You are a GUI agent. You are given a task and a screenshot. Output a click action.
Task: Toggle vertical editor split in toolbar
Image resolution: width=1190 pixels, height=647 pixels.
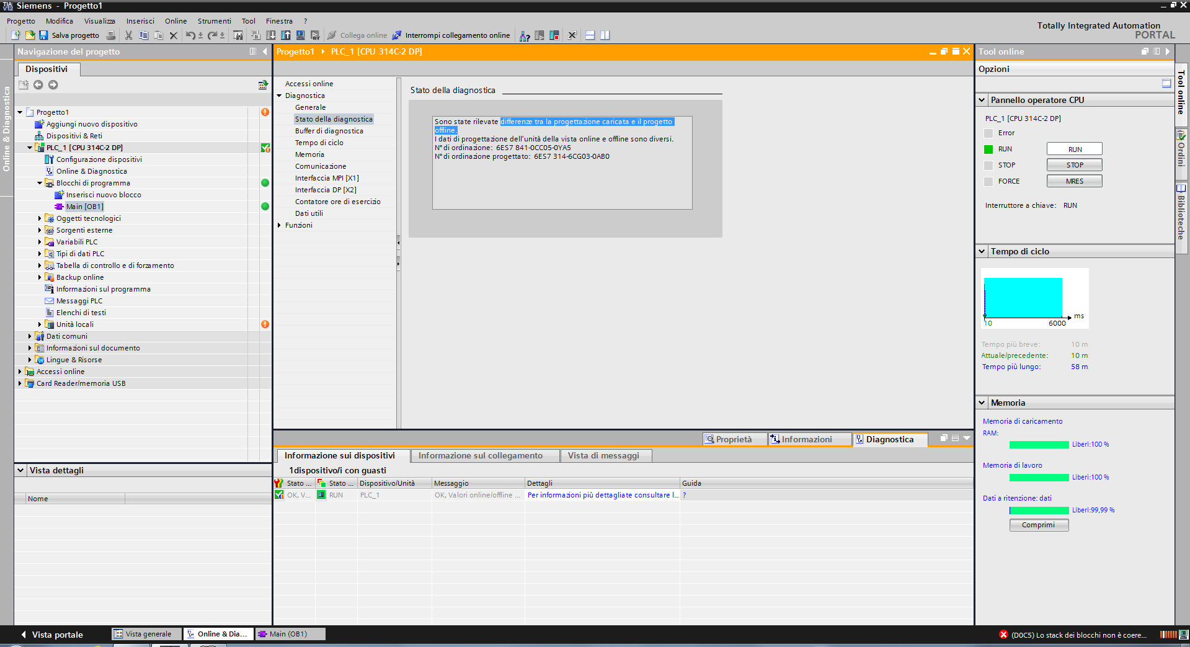click(605, 35)
